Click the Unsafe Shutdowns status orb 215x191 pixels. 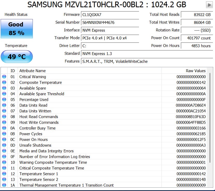coord(4,145)
